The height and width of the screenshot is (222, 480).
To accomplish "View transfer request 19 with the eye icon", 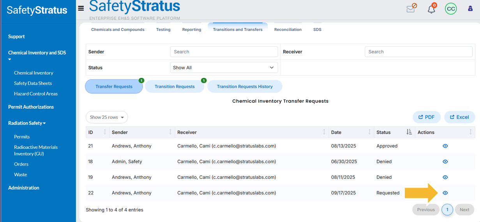I will (x=445, y=177).
